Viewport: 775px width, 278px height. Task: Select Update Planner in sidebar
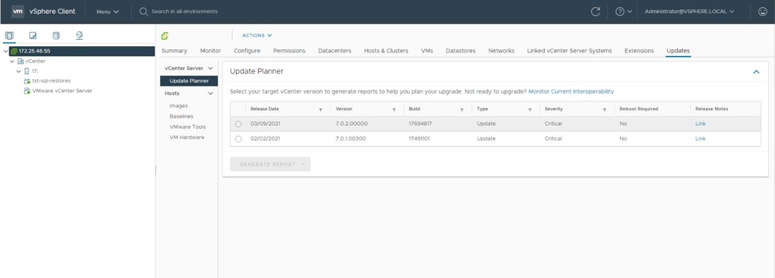pos(189,80)
